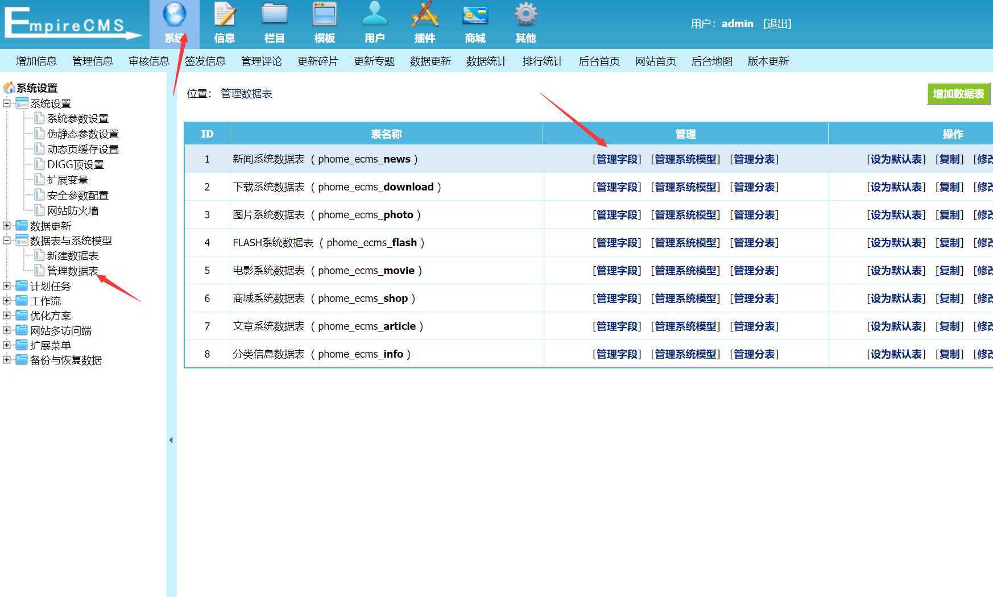Screen dimensions: 993x597
Task: Click page icon next to 网站防火墙
Action: (x=39, y=210)
